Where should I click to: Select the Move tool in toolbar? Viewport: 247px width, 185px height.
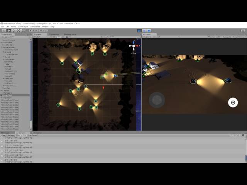tap(9, 30)
